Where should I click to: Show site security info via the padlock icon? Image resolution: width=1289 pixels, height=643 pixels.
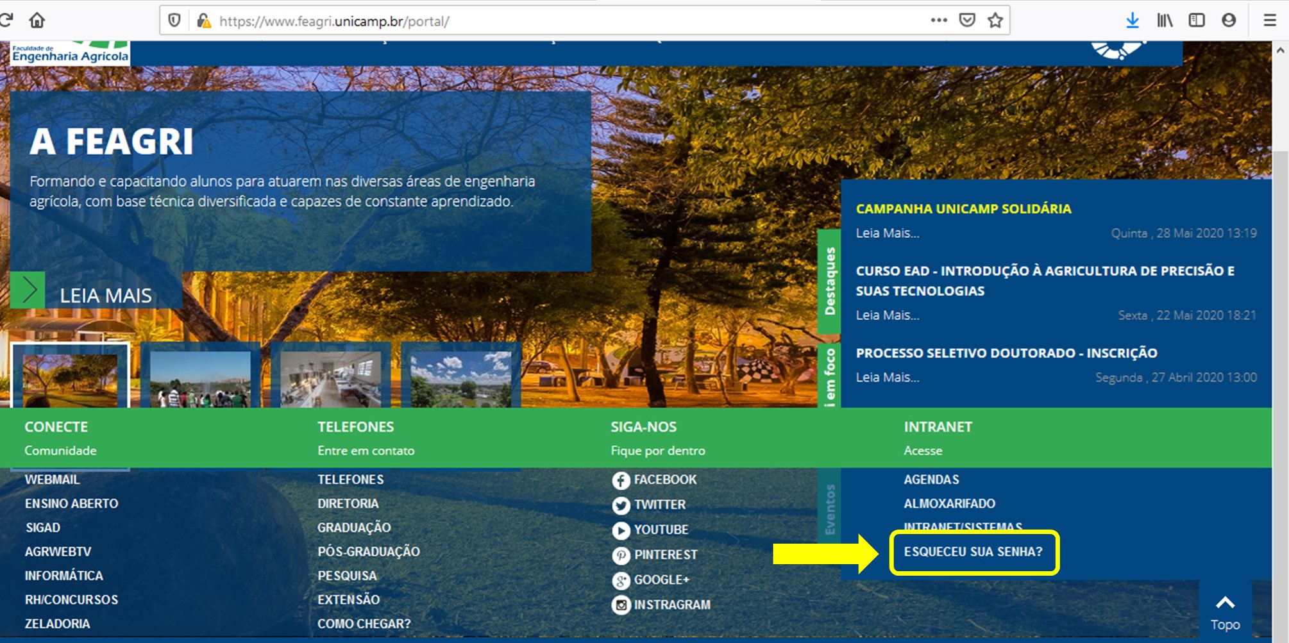(x=203, y=21)
